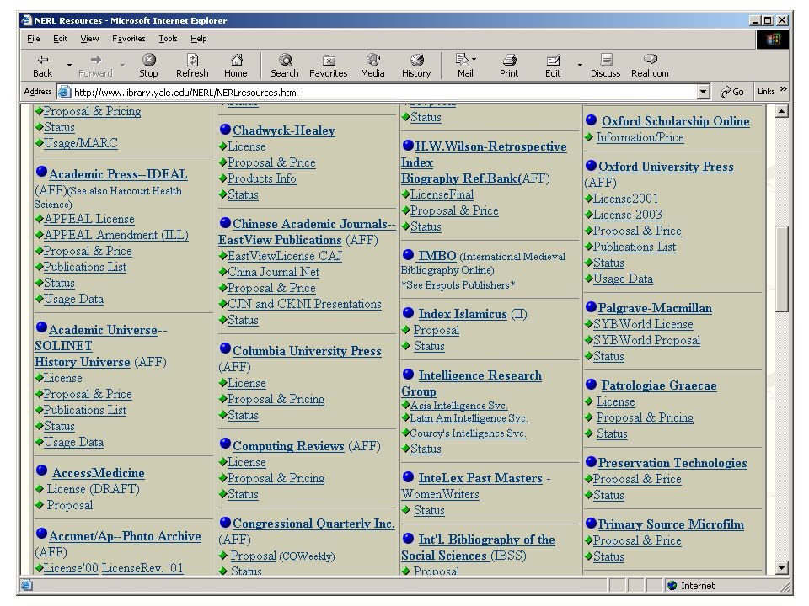Open the Columbia University Press link
The height and width of the screenshot is (606, 809).
307,351
